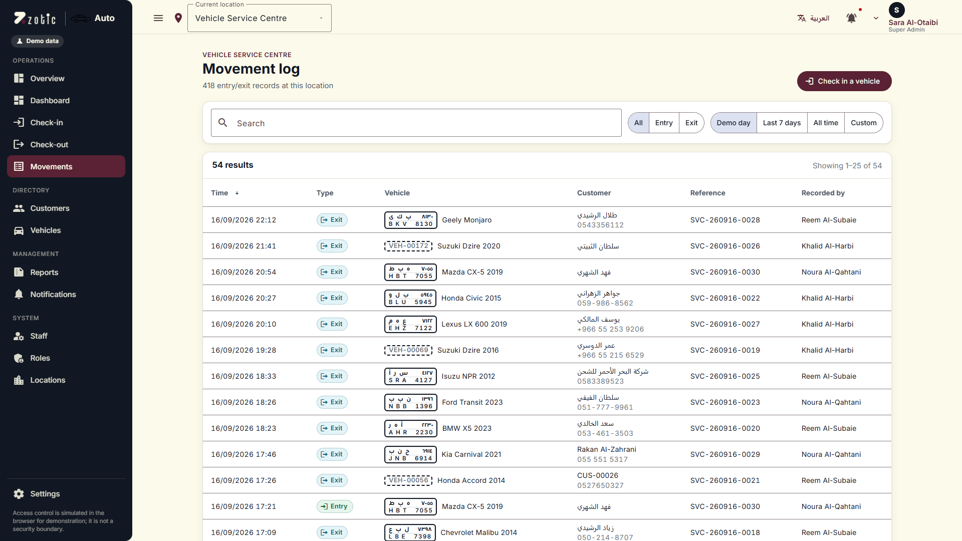Click the Reports document icon
Screen dimensions: 962x541
19,272
